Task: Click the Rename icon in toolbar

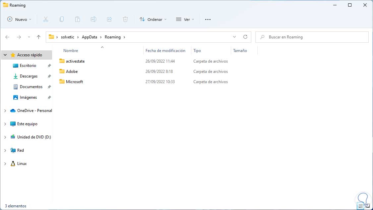Action: pos(93,20)
